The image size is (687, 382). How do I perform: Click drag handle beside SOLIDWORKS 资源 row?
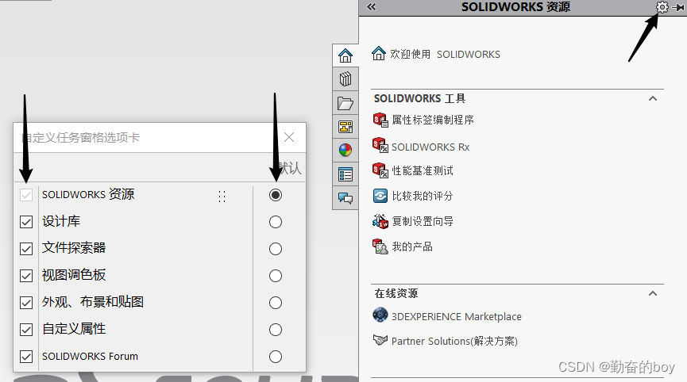tap(222, 197)
